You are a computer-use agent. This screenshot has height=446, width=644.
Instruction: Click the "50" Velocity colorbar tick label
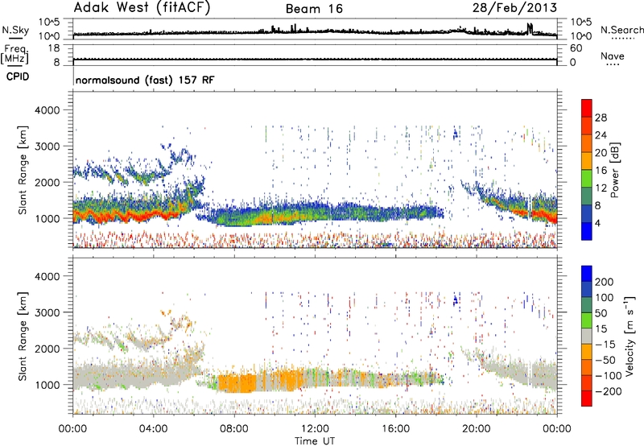(601, 313)
